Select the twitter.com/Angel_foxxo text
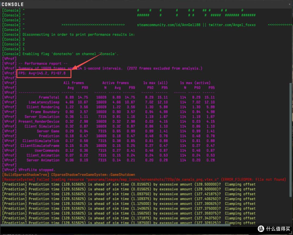This screenshot has width=293, height=235. (x=232, y=25)
